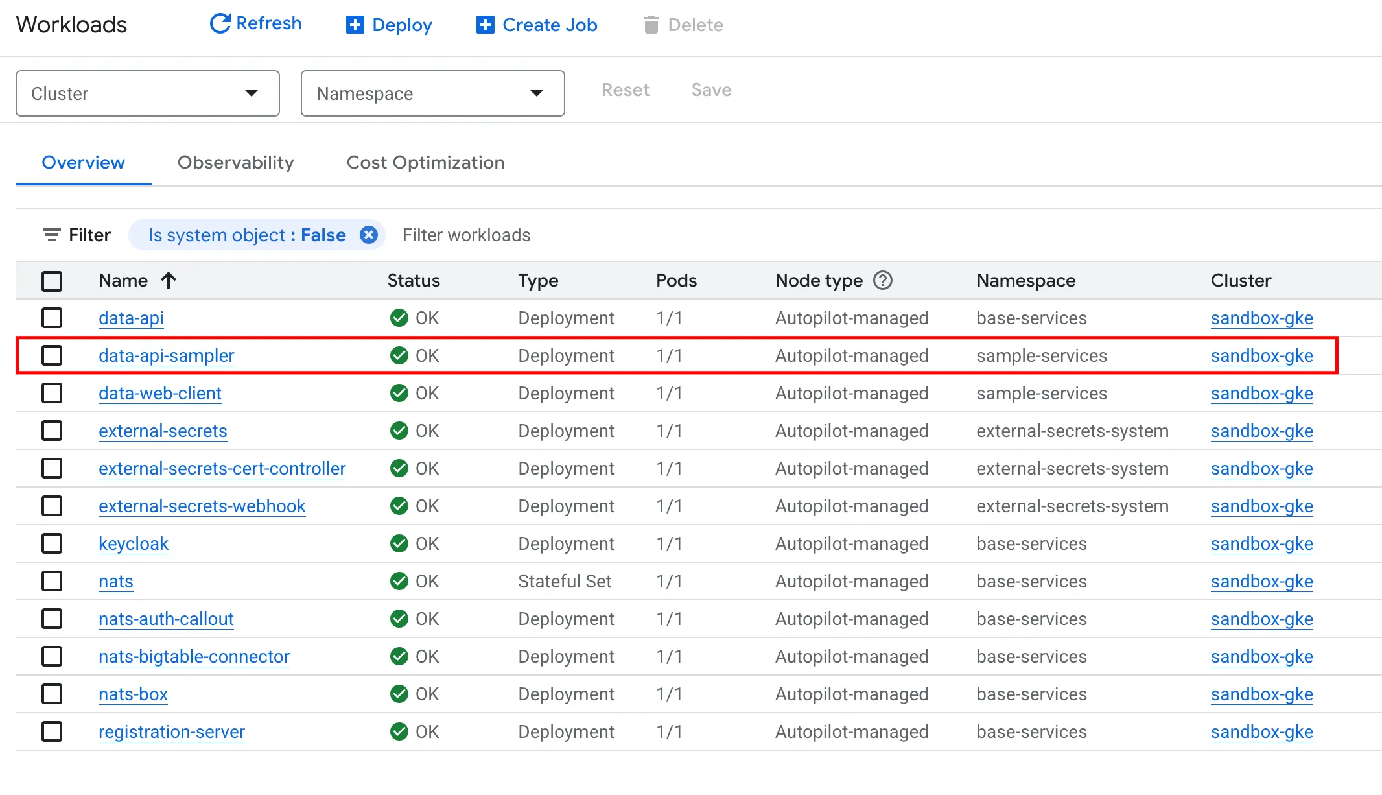Screen dimensions: 1382x795
Task: Click the Type column header
Action: click(x=538, y=280)
